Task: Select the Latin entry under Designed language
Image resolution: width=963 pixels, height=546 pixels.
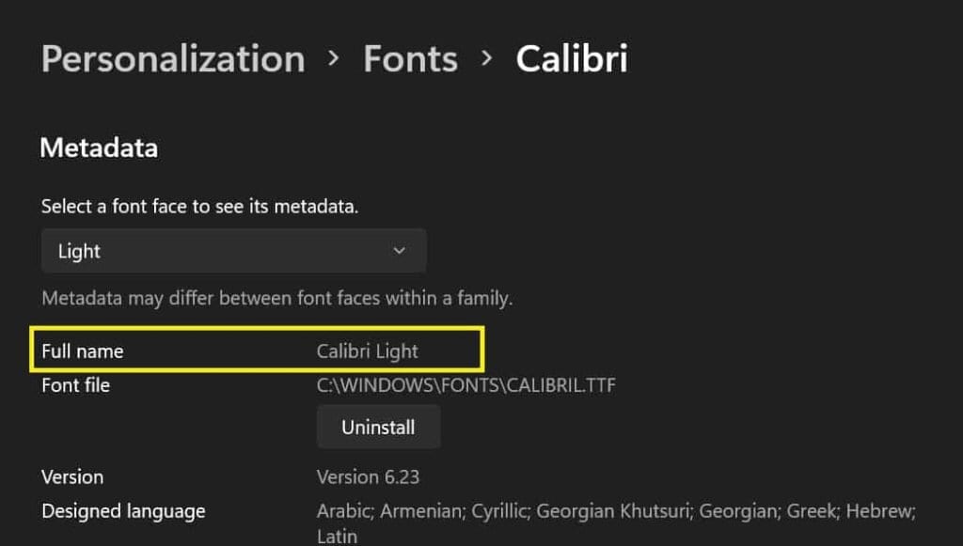Action: pyautogui.click(x=335, y=537)
